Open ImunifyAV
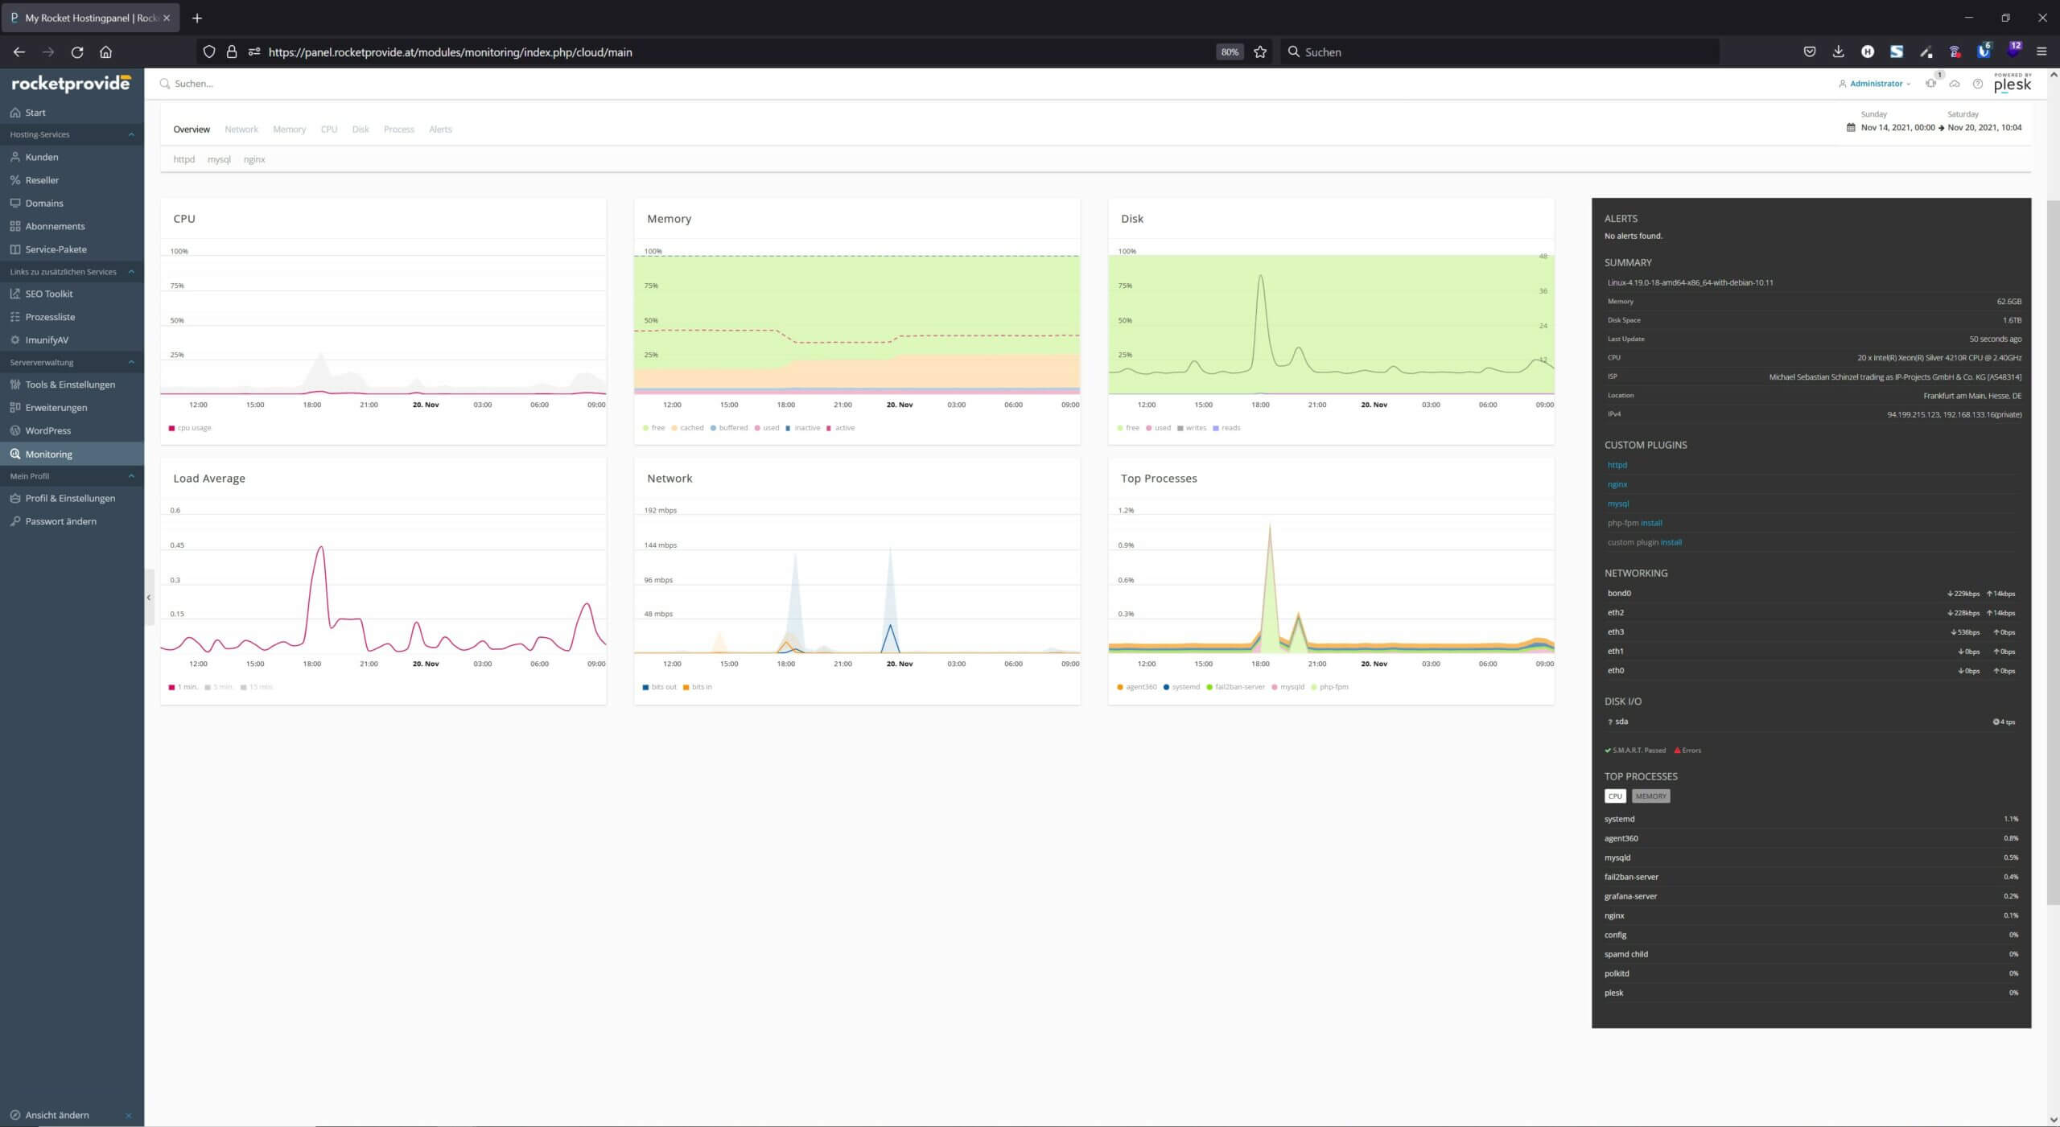 46,340
